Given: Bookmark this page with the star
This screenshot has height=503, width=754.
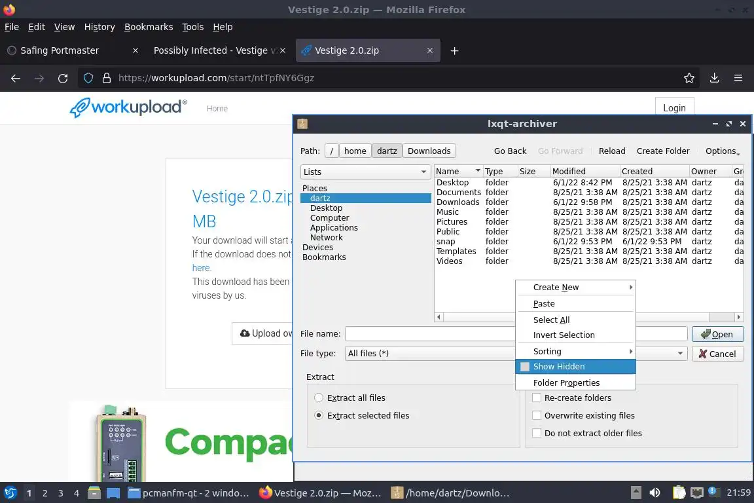Looking at the screenshot, I should tap(689, 78).
